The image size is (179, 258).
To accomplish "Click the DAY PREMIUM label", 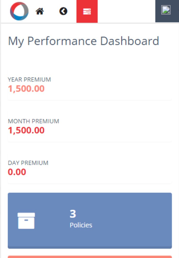I will click(28, 163).
